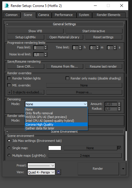Click the 3ds Max app icon in title bar
The width and height of the screenshot is (132, 188).
tap(7, 6)
